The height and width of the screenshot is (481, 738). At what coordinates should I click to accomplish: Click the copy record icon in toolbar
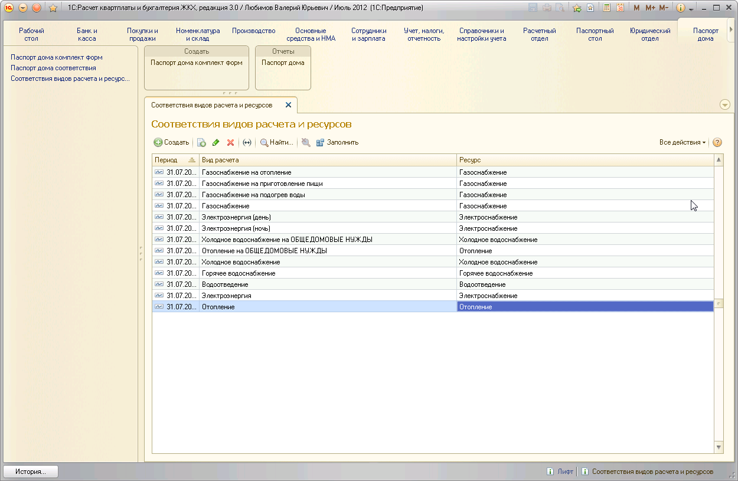coord(201,142)
